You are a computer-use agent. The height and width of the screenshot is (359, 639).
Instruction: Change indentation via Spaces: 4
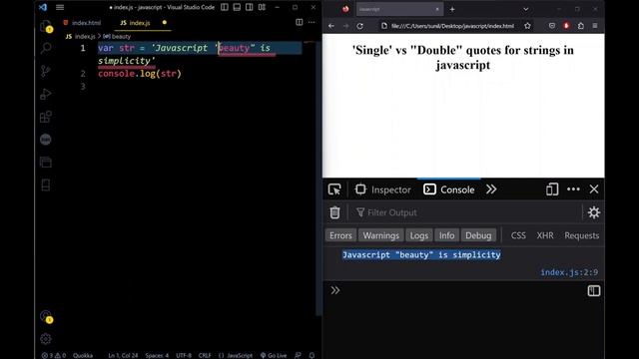click(157, 355)
